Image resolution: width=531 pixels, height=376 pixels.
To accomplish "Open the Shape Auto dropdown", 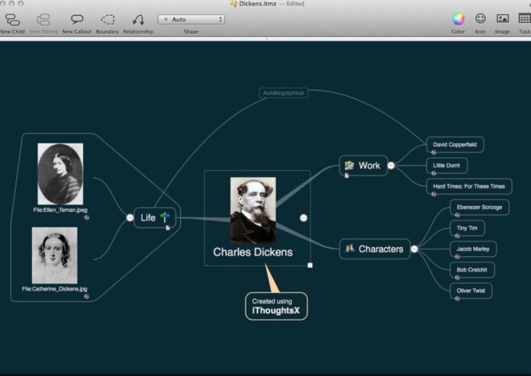I will point(191,19).
